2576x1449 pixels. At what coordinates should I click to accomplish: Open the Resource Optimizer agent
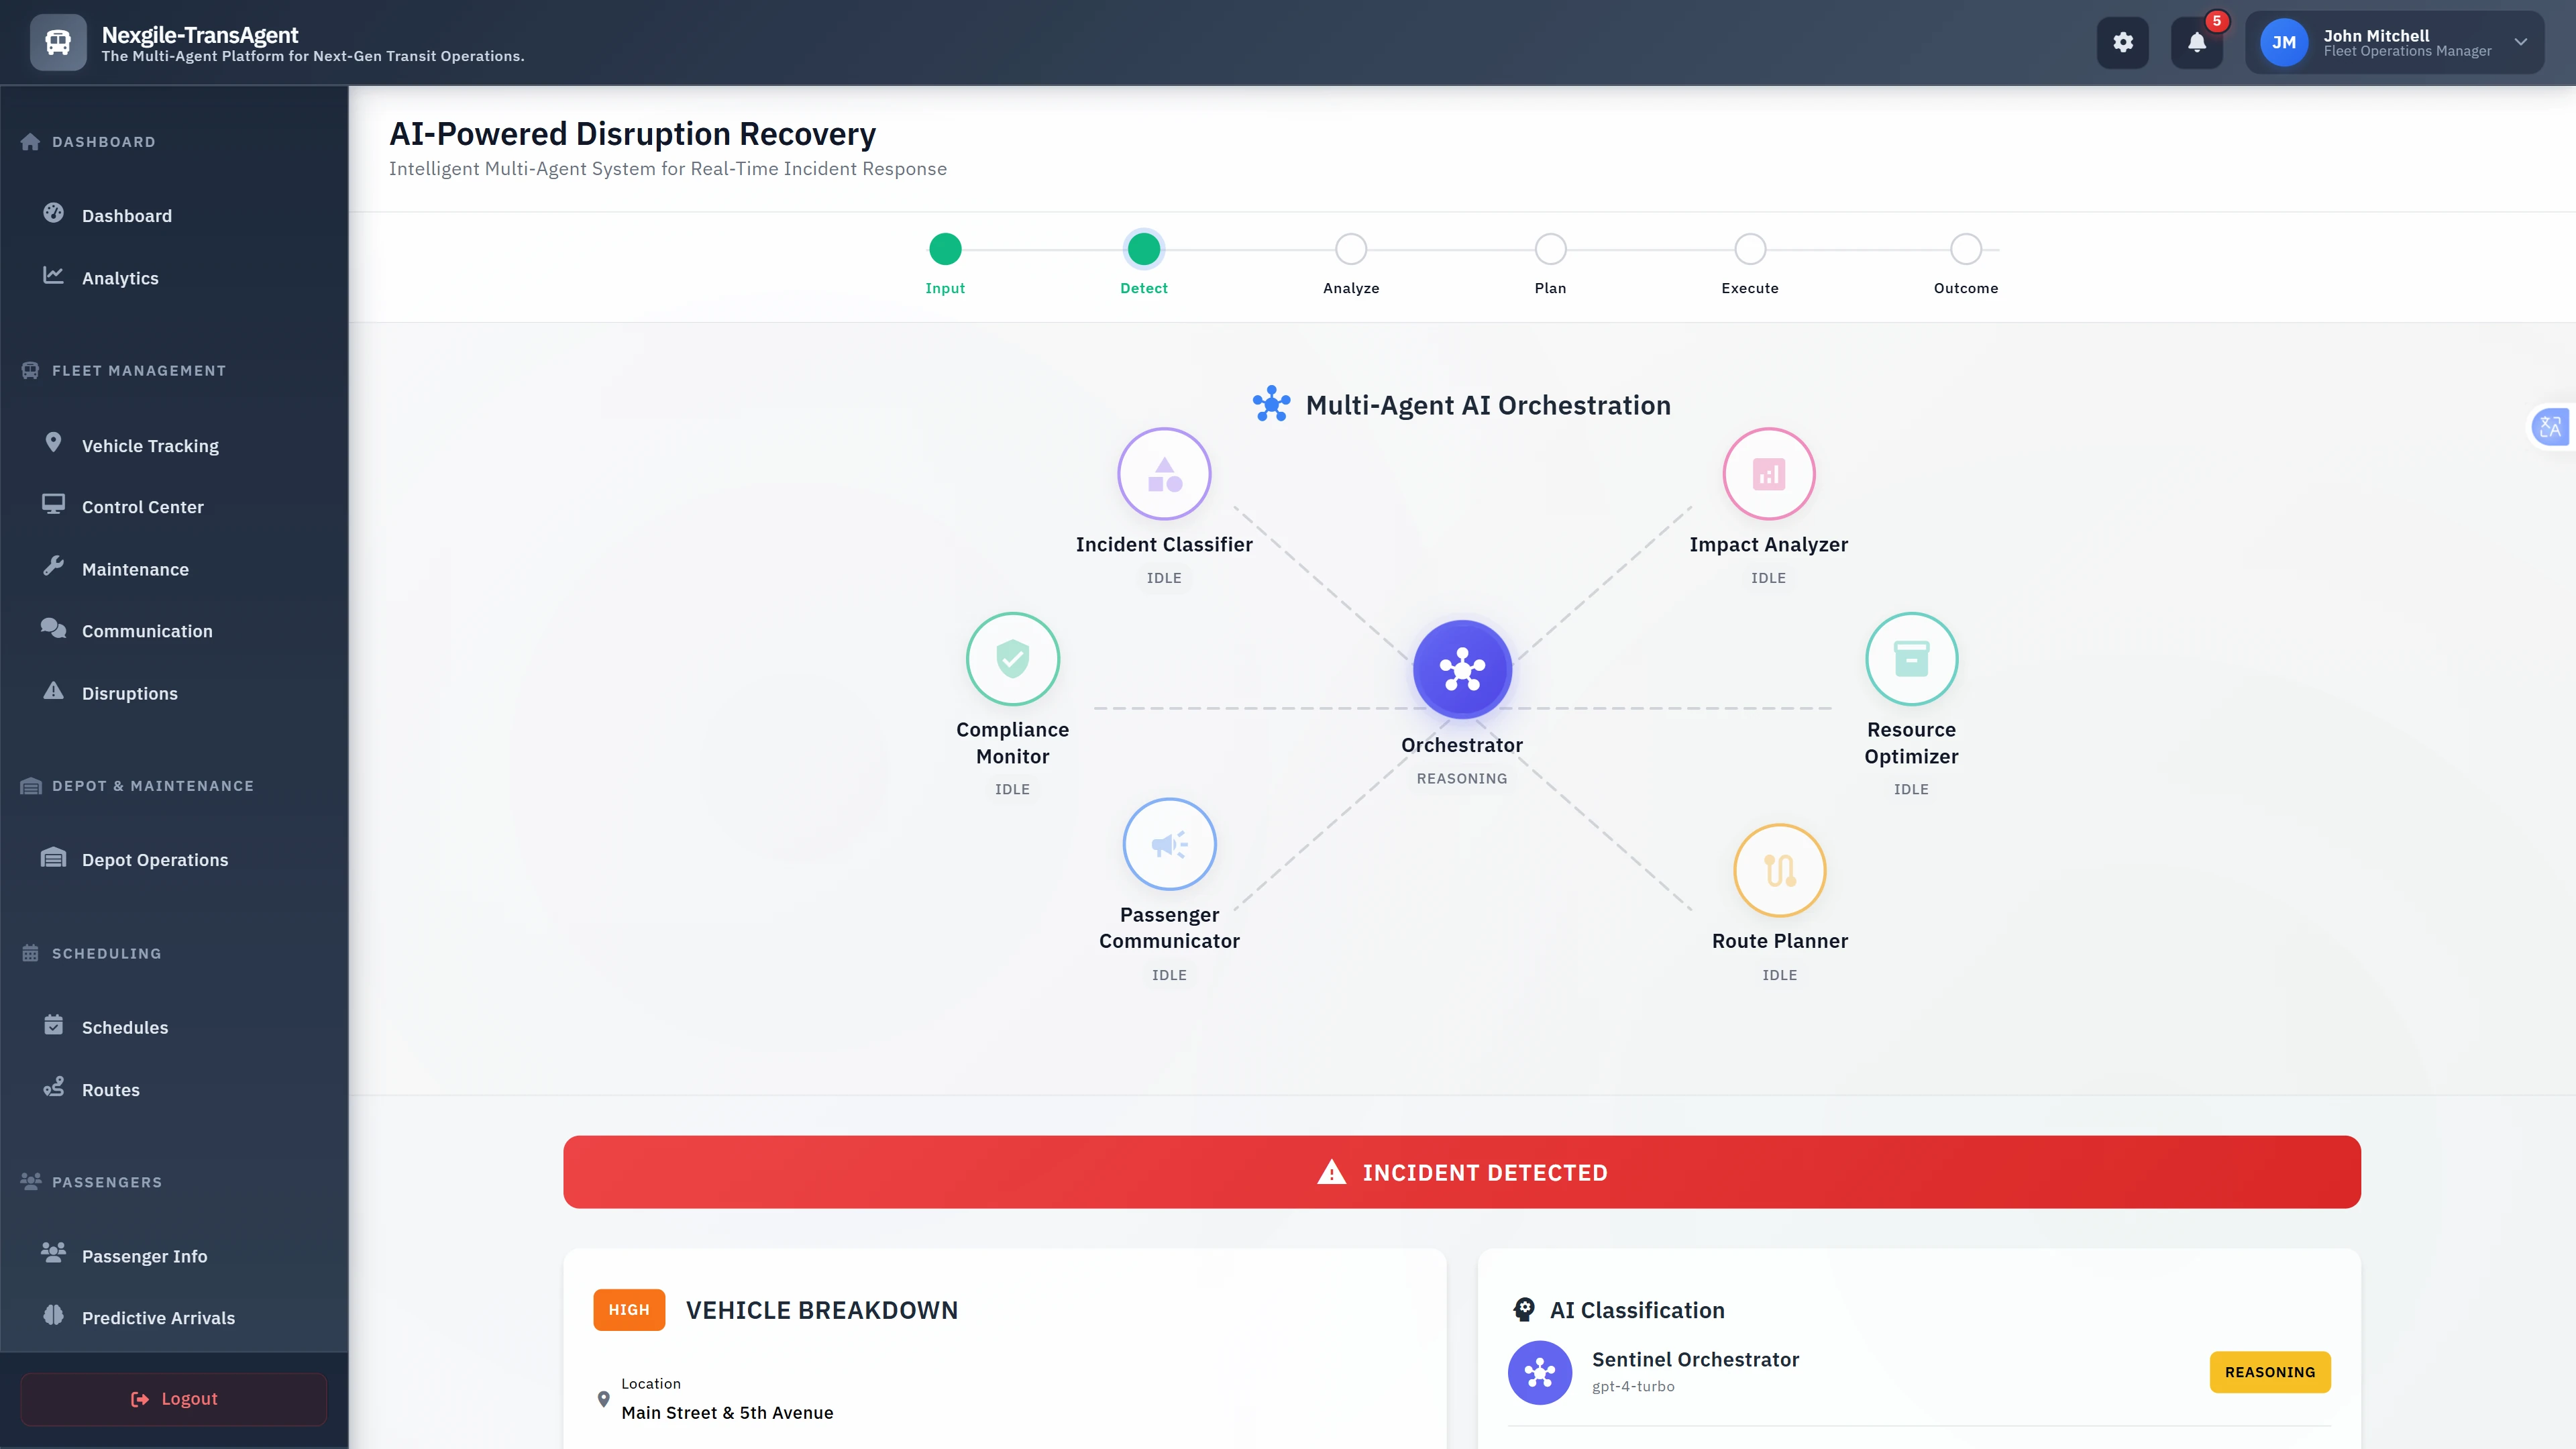pos(1911,659)
